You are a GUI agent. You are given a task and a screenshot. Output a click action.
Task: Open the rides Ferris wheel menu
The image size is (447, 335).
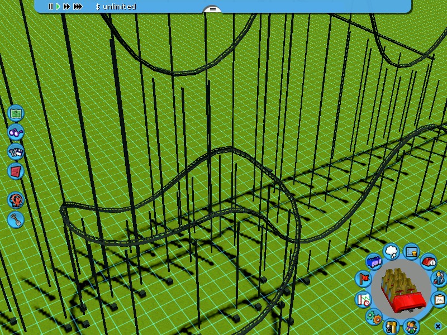[16, 200]
